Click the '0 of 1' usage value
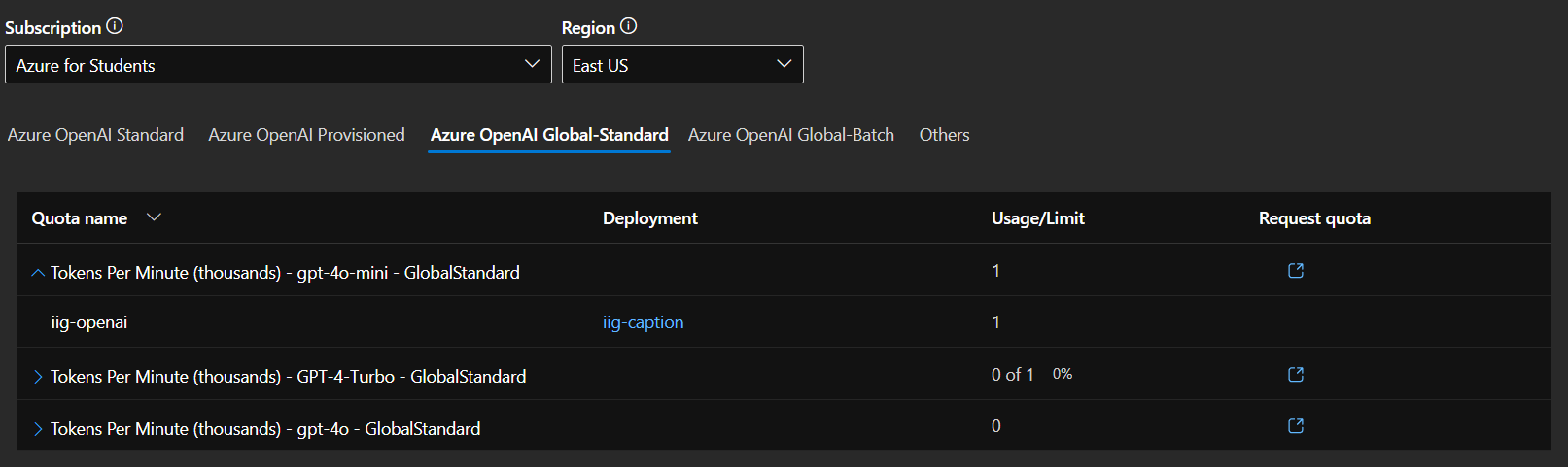The width and height of the screenshot is (1568, 467). [x=1013, y=374]
